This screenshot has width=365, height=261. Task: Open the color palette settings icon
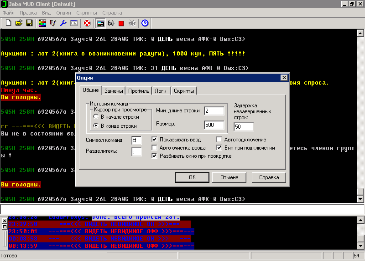[42, 23]
